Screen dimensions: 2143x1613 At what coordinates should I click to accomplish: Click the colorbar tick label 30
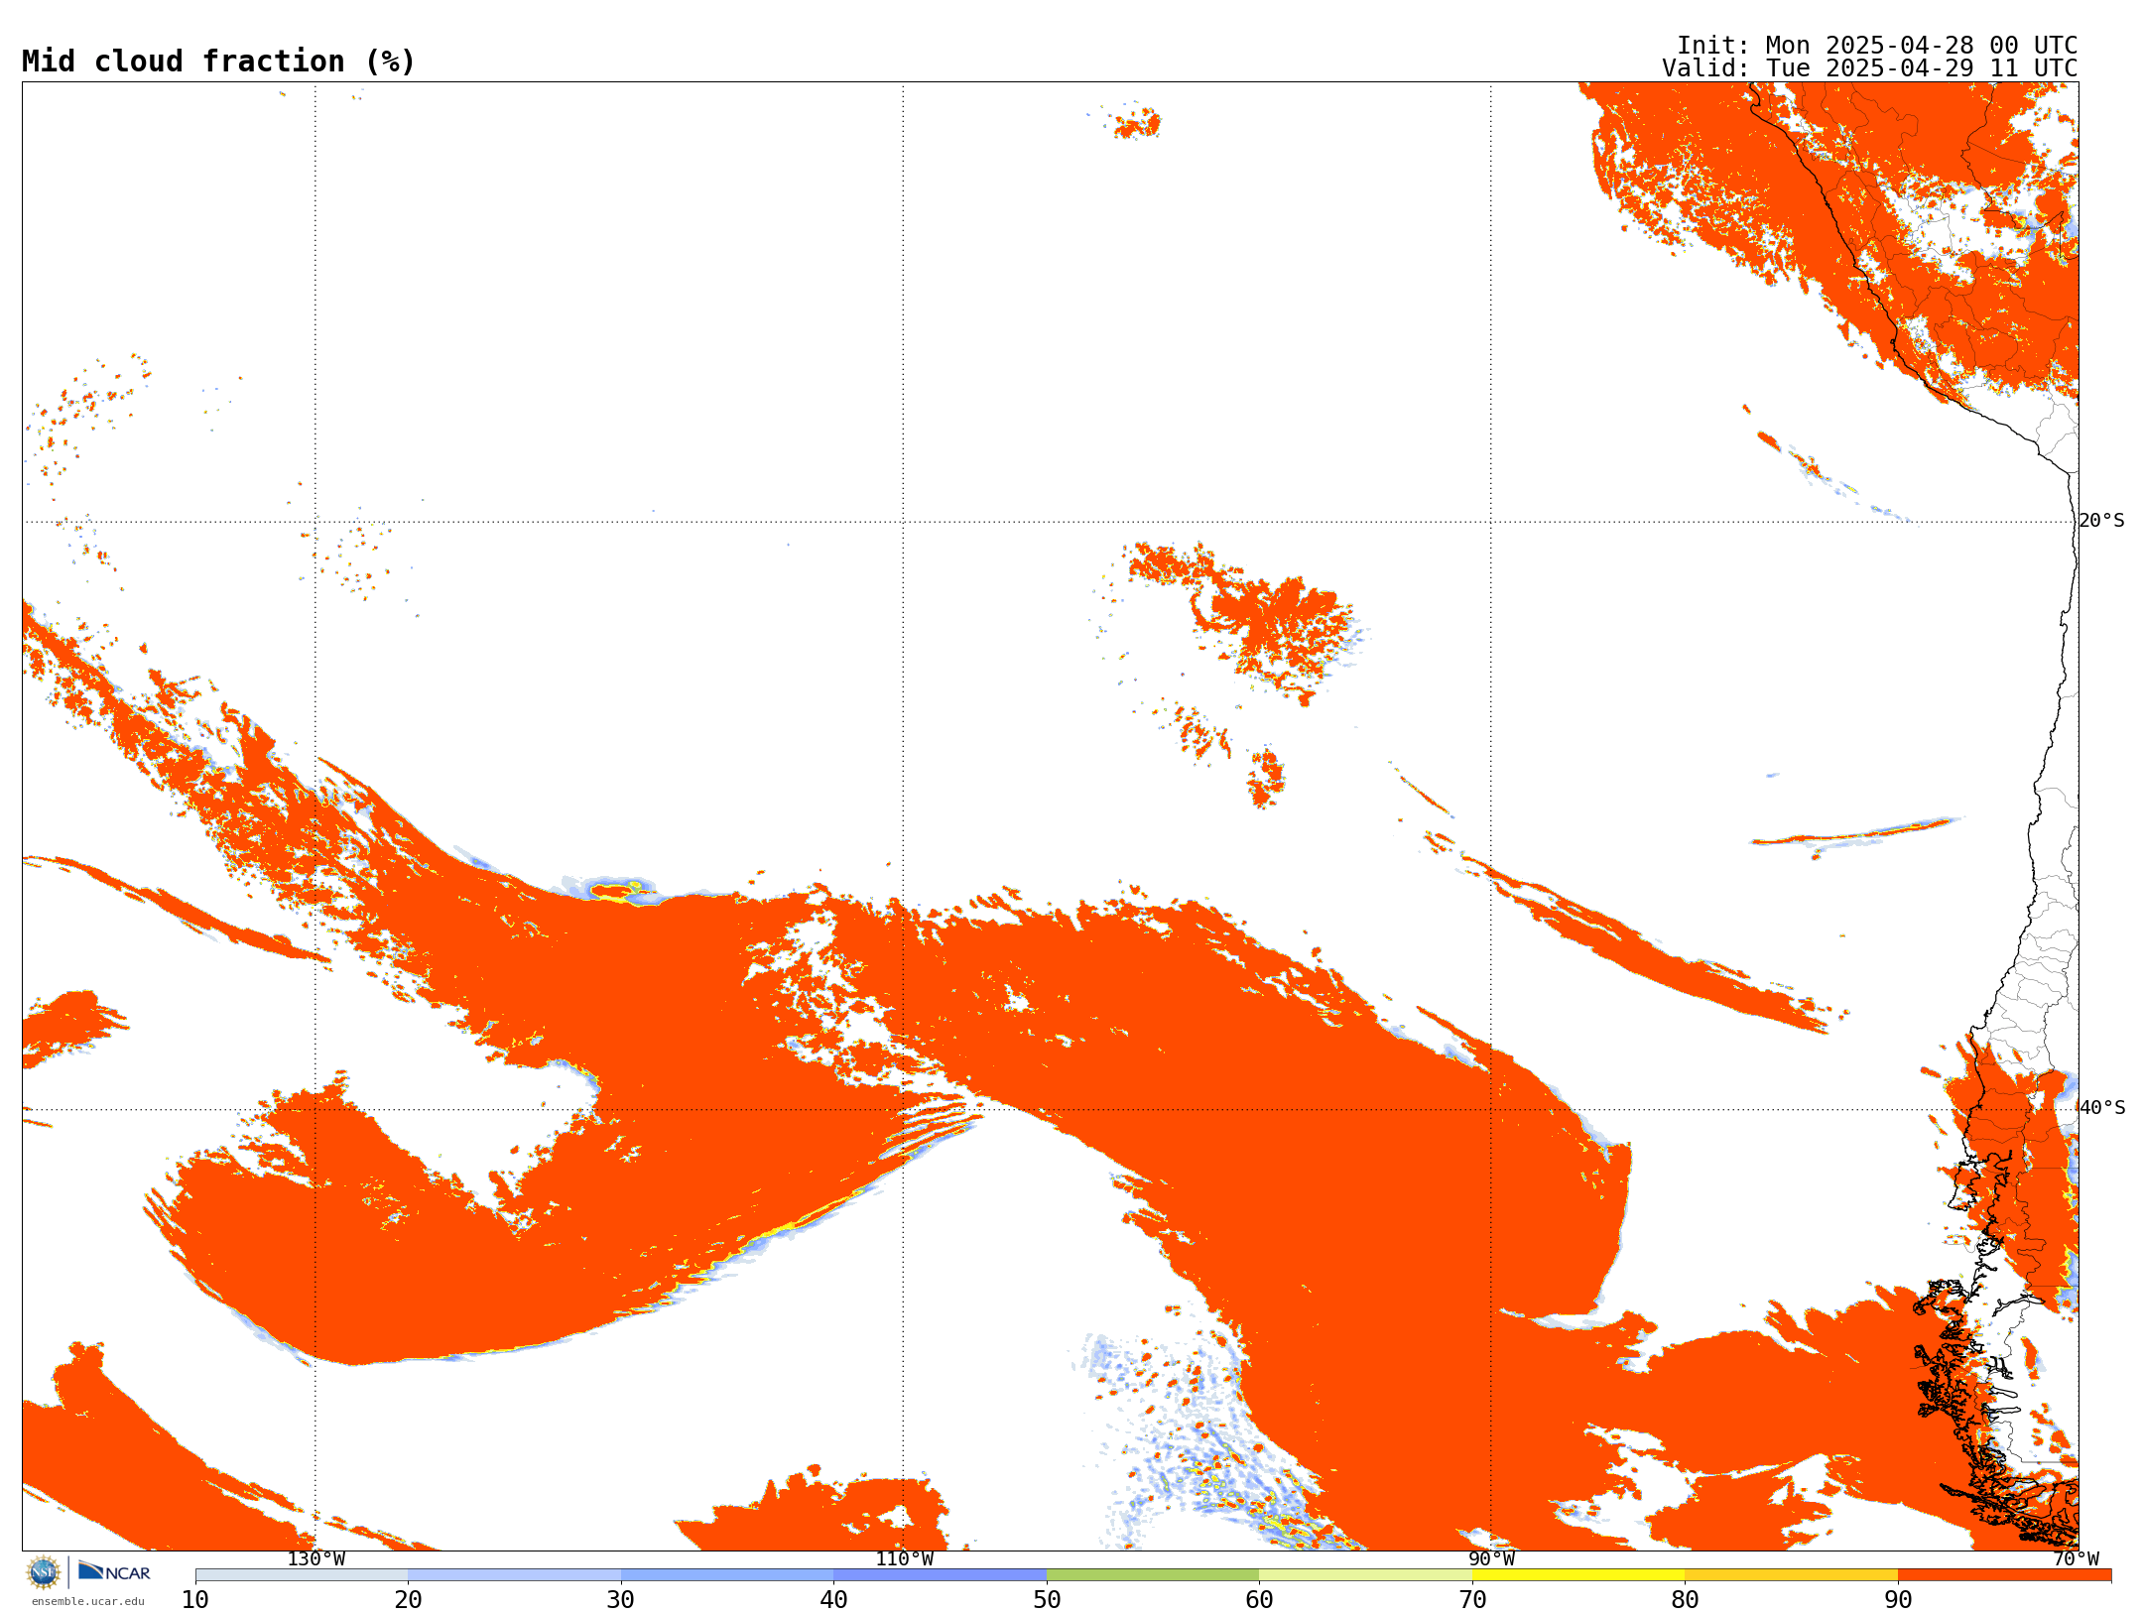[x=621, y=1600]
